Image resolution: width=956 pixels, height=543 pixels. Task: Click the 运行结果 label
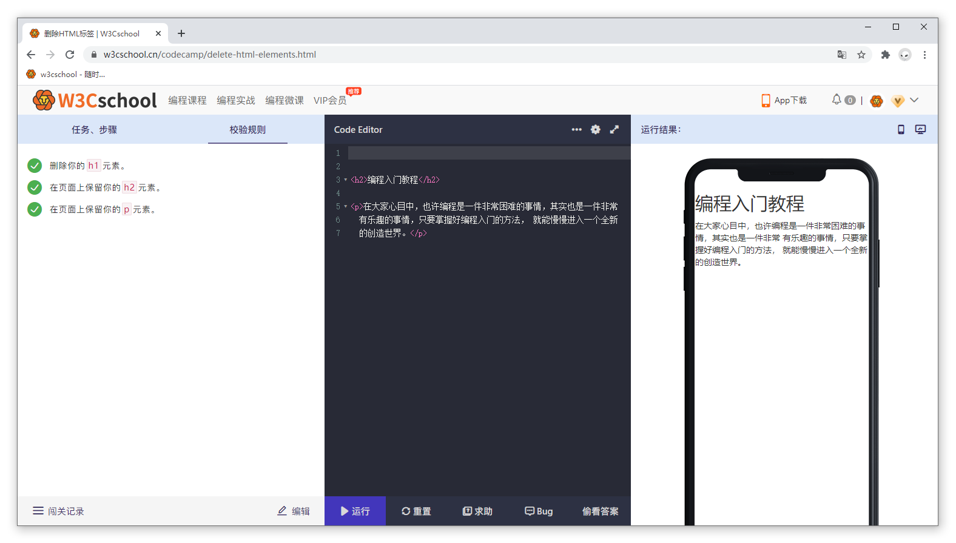coord(661,129)
